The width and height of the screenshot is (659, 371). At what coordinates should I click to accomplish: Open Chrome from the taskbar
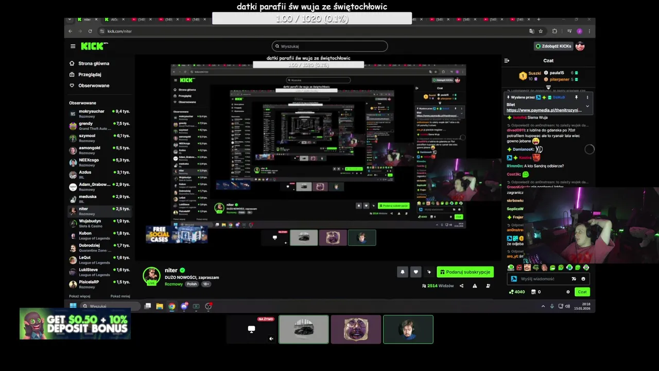click(x=172, y=306)
